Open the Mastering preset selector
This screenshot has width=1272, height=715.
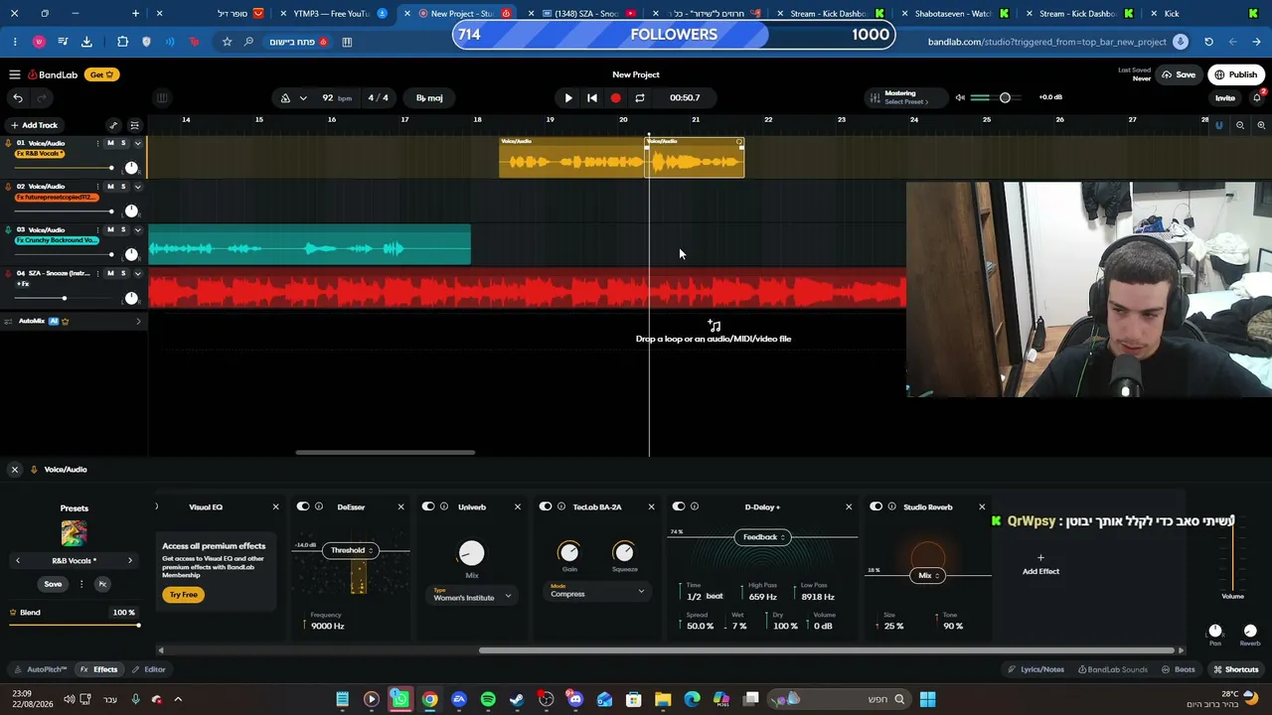tap(906, 97)
